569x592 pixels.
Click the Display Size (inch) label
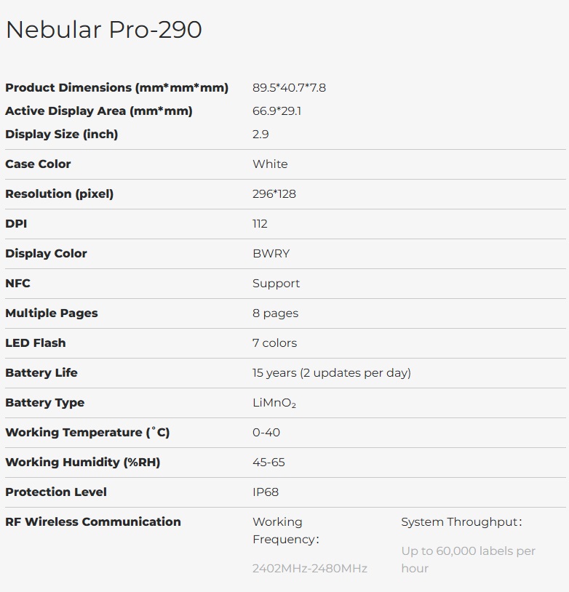(61, 135)
